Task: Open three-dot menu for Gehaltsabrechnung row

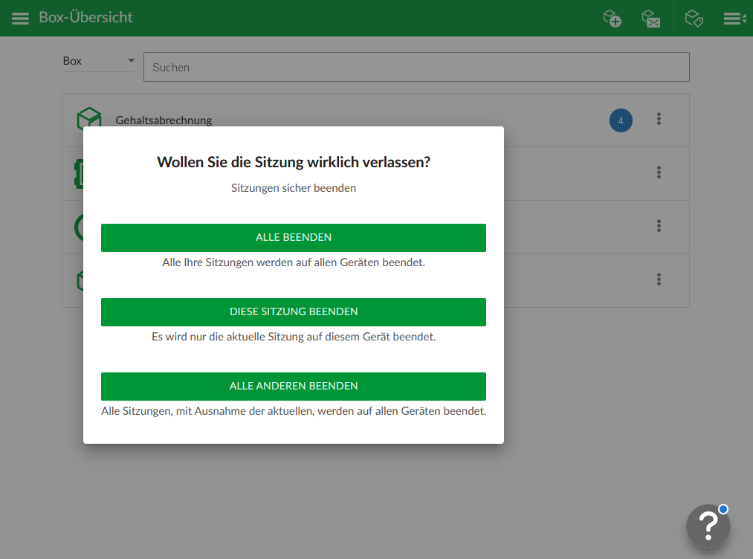Action: (x=659, y=119)
